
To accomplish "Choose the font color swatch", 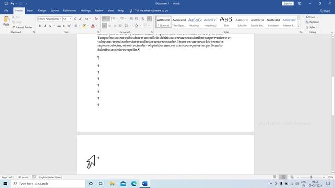I will [93, 26].
